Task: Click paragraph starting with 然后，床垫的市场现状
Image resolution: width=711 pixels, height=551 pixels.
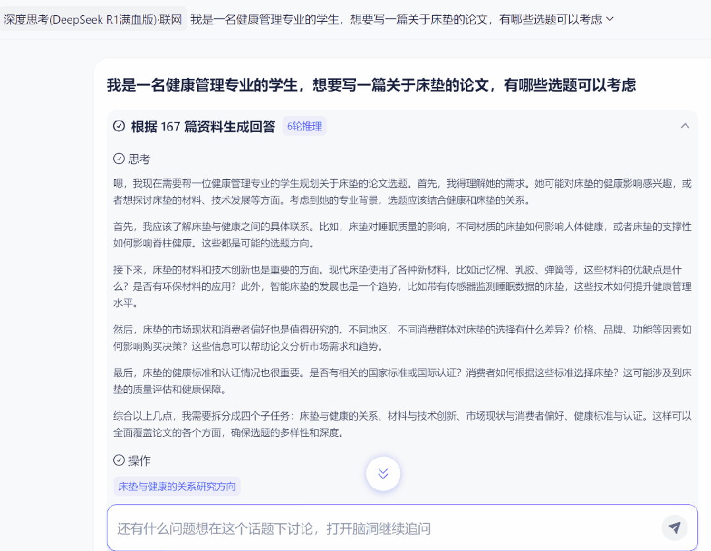Action: (402, 338)
